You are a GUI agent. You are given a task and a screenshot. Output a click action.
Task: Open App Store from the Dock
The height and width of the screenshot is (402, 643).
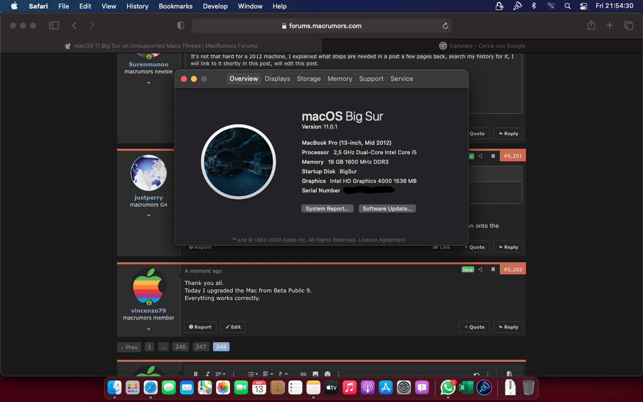tap(386, 387)
